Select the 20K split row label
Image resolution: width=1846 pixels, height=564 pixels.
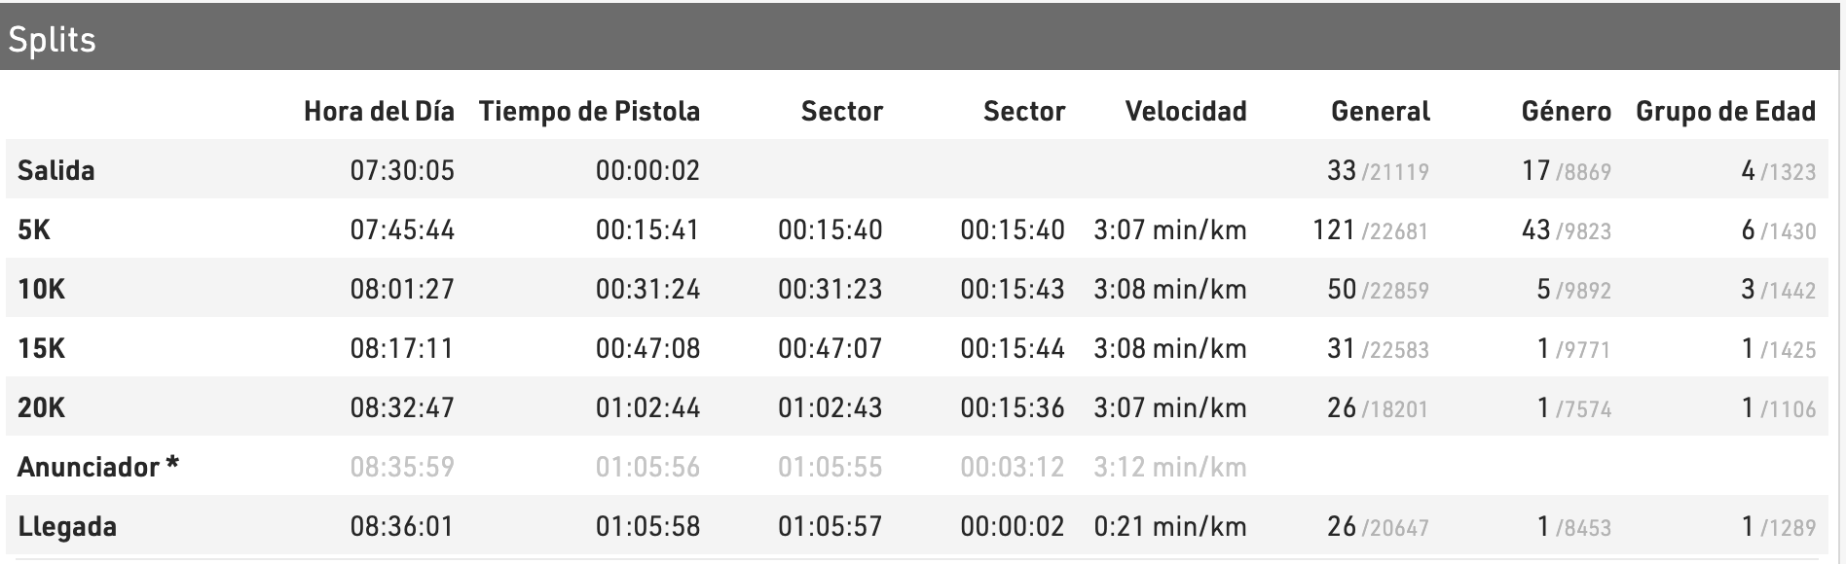[x=41, y=408]
